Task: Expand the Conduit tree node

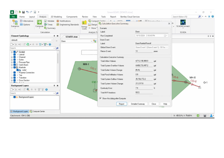Action: click(12, 52)
